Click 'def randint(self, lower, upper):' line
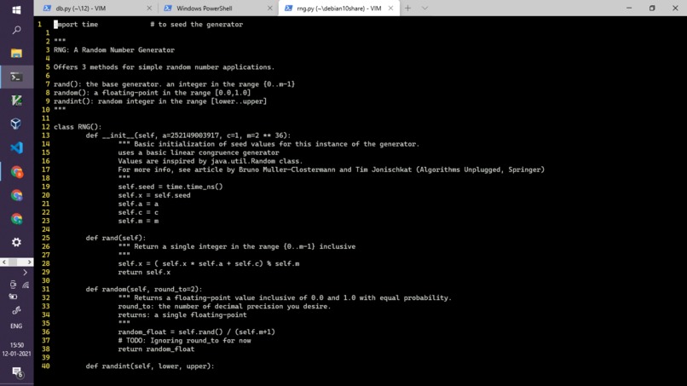Image resolution: width=687 pixels, height=386 pixels. 150,366
